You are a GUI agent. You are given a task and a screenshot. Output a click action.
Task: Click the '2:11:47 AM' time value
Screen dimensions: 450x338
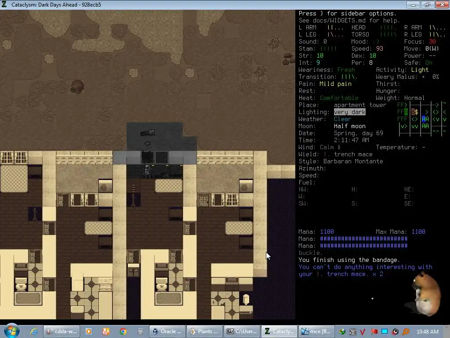coord(351,140)
